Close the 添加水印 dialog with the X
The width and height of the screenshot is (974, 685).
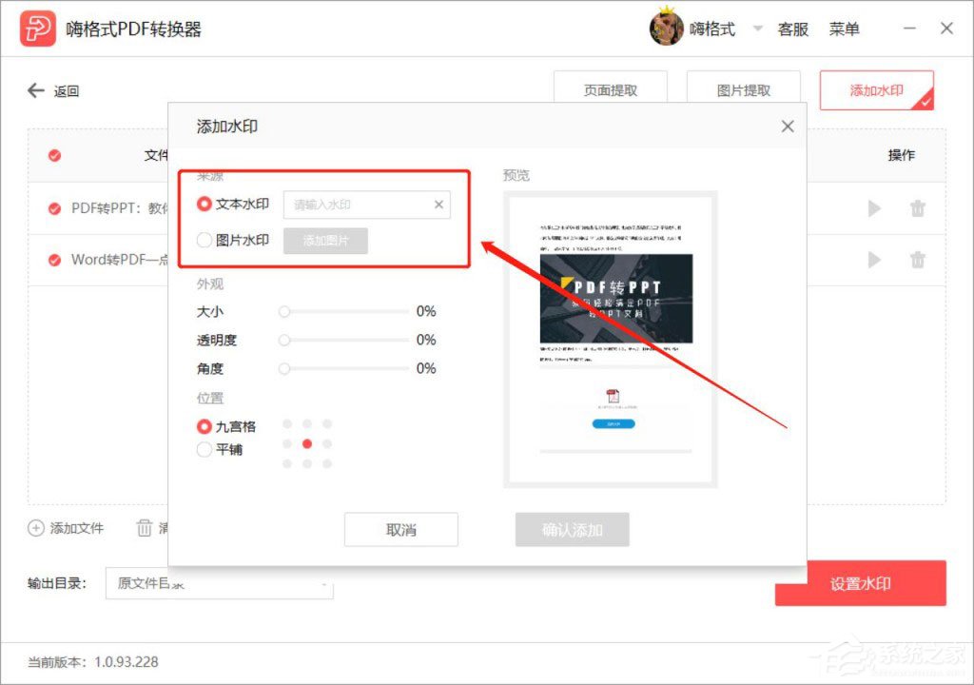788,126
